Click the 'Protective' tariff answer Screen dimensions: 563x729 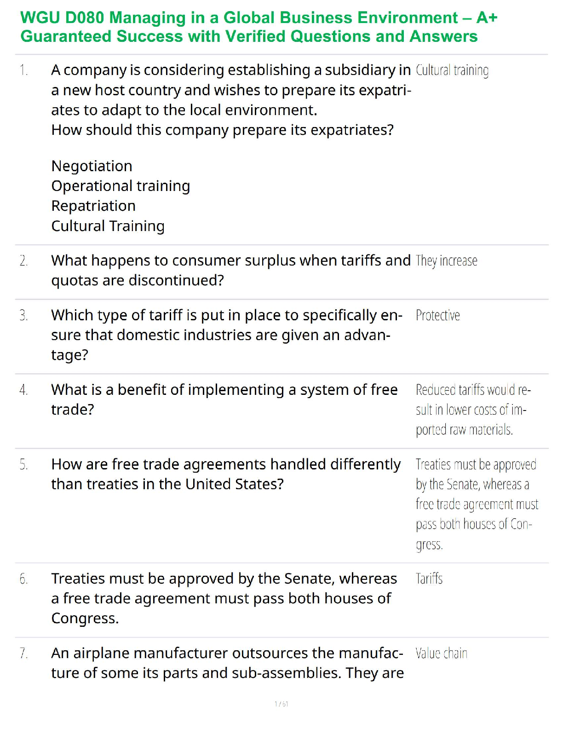click(x=437, y=316)
